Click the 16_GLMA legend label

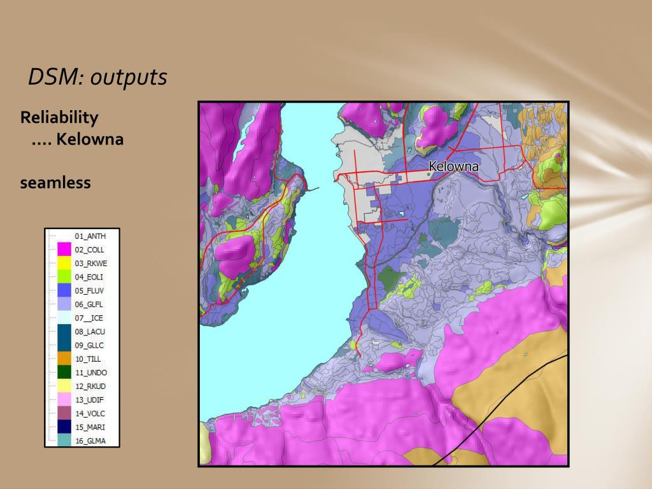point(90,441)
